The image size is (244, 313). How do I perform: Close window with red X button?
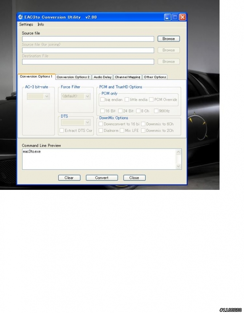point(183,18)
